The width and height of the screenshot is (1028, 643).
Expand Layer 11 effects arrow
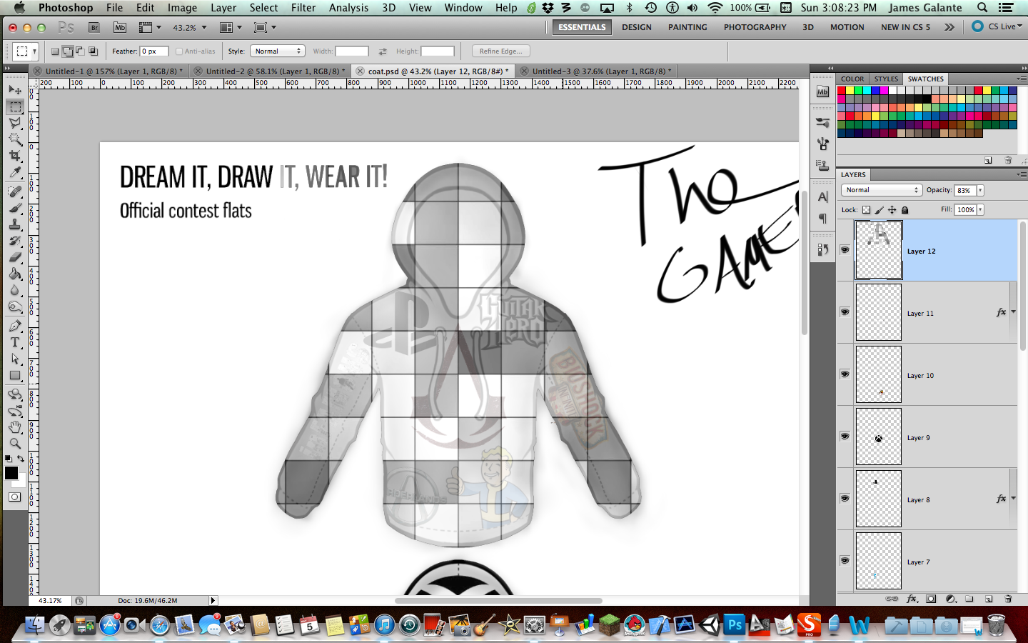(1013, 312)
